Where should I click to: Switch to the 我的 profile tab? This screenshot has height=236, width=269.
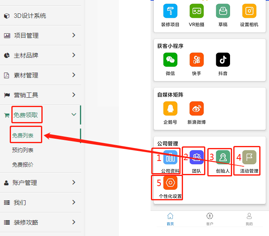coord(249,219)
